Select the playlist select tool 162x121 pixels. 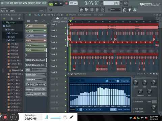tap(55, 15)
